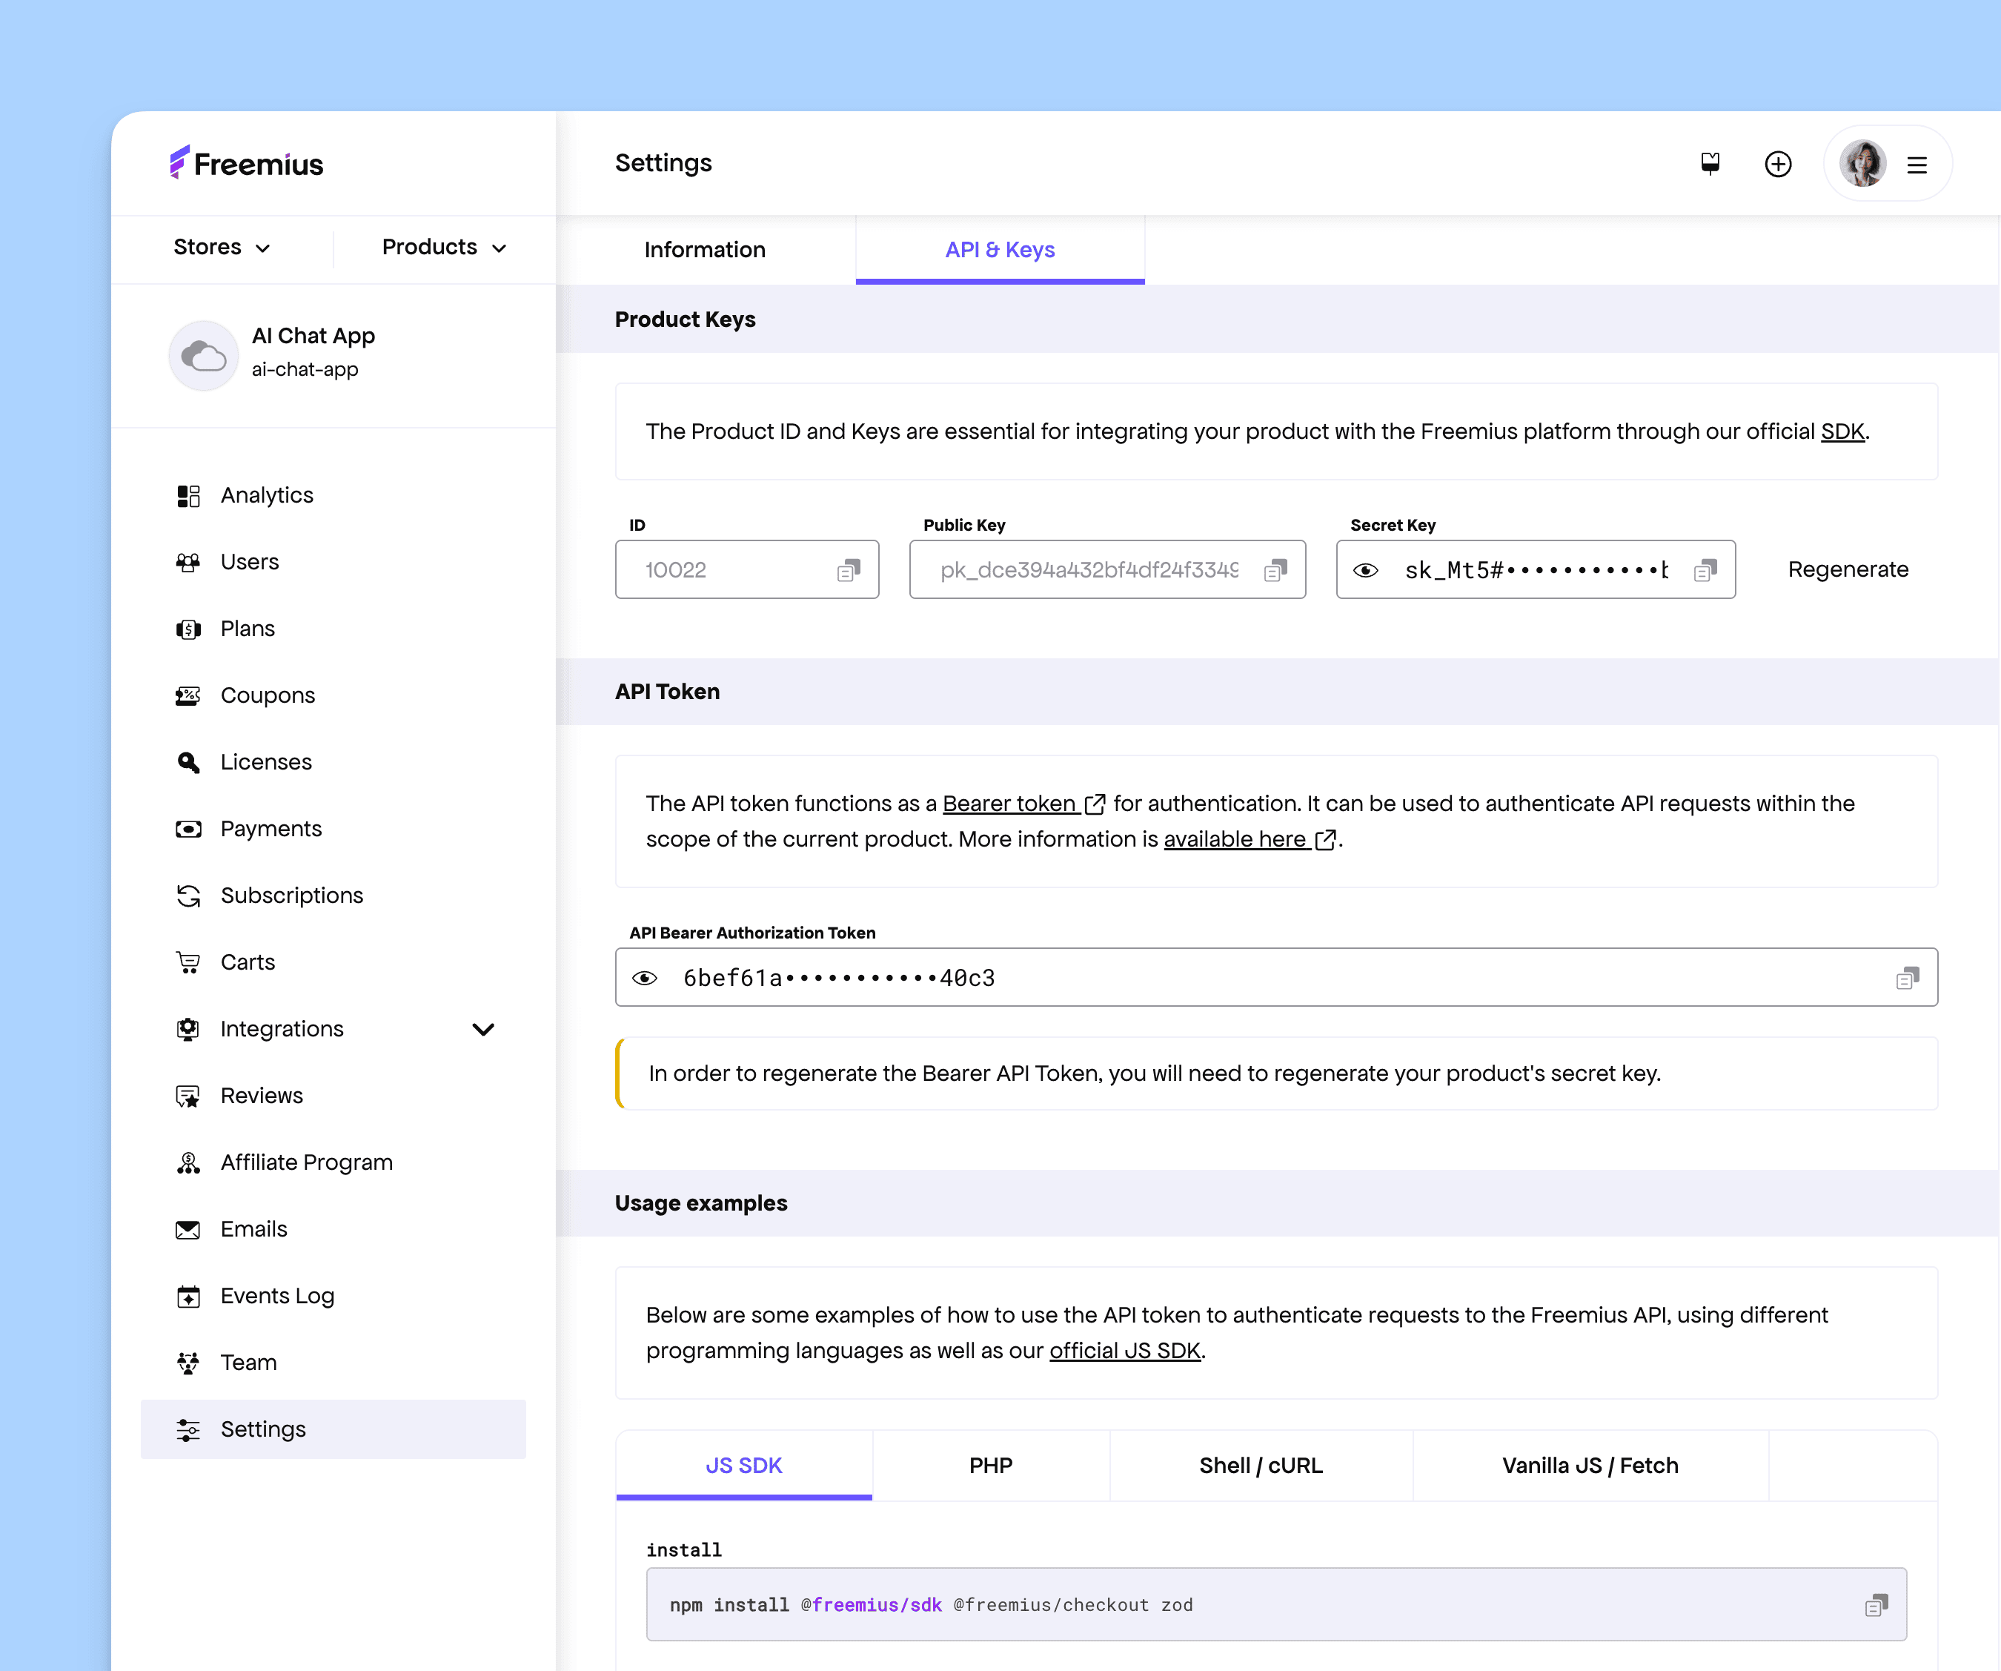Click Regenerate secret key button
The width and height of the screenshot is (2001, 1671).
pos(1848,570)
